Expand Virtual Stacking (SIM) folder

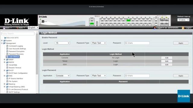pos(5,87)
